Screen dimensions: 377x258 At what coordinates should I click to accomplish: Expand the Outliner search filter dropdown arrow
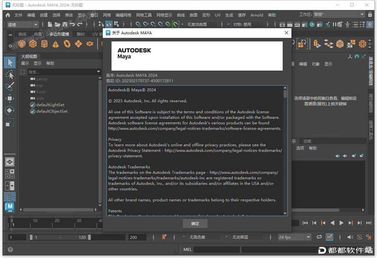point(98,72)
